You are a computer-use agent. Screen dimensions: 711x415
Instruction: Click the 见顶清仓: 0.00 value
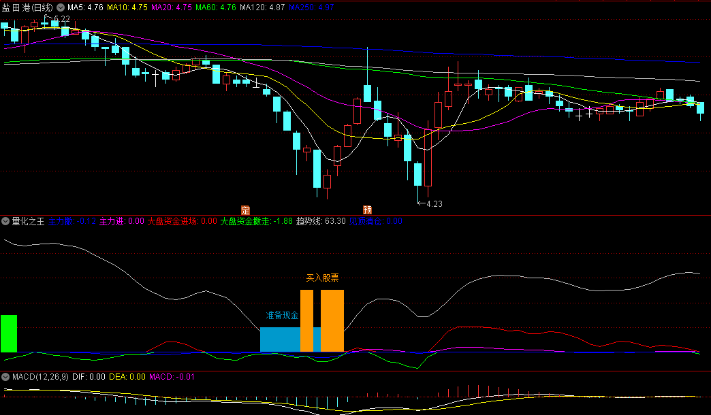(x=375, y=221)
